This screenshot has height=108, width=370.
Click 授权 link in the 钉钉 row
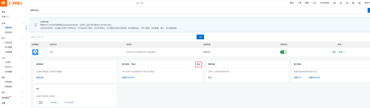click(334, 52)
